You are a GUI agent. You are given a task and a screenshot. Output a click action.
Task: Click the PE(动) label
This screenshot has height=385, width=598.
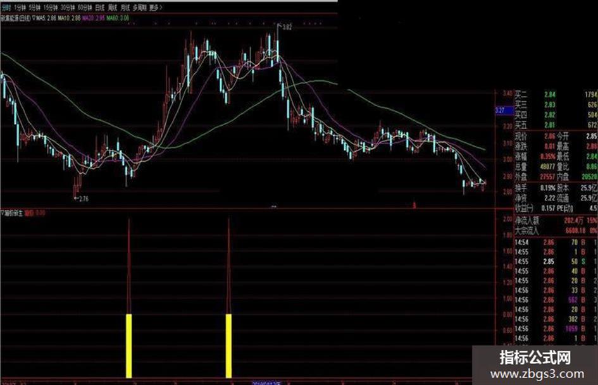point(565,209)
